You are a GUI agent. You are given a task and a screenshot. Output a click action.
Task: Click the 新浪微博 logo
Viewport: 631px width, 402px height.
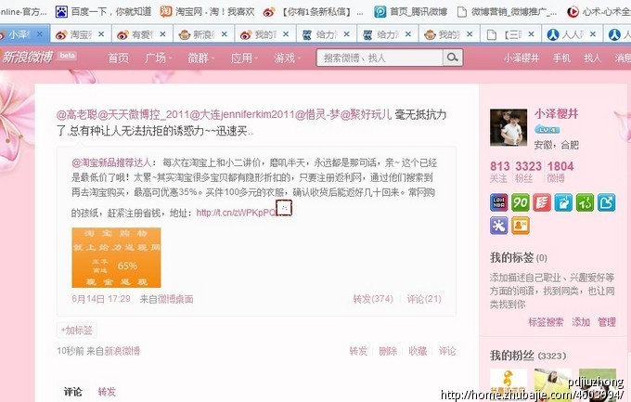[x=27, y=58]
